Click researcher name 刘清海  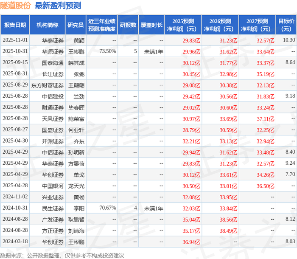pos(76,231)
